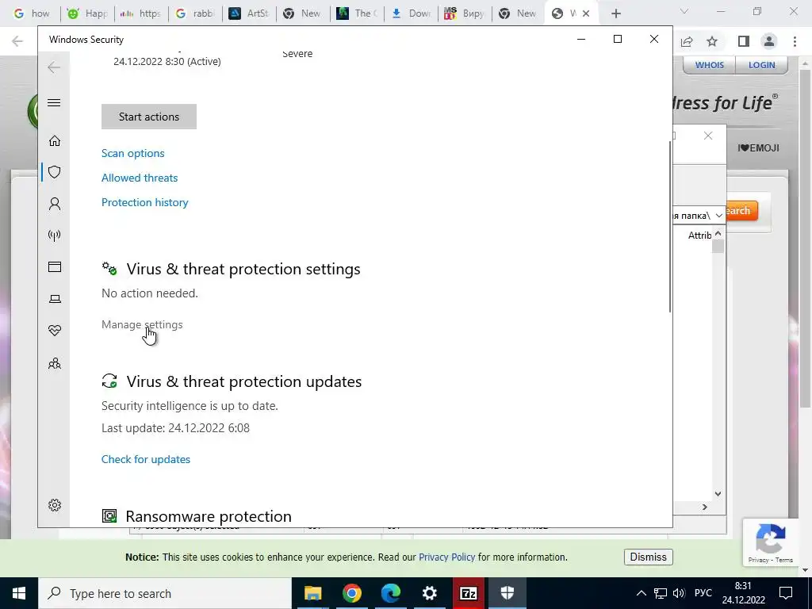Open Firewall & network protection icon
This screenshot has width=812, height=609.
coord(55,236)
